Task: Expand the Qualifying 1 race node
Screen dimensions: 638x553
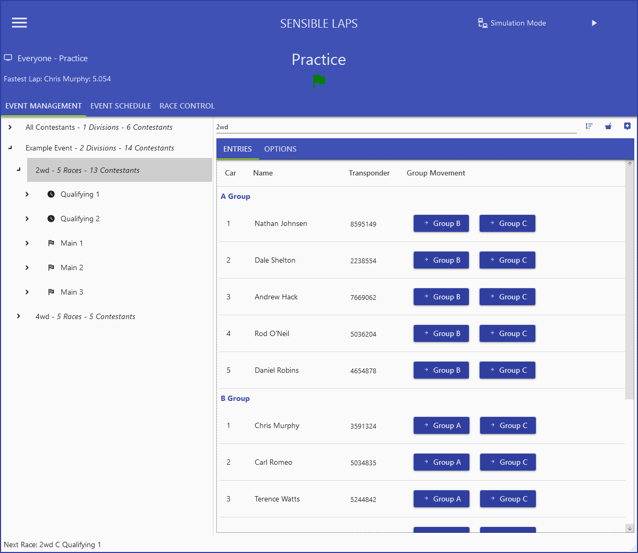Action: [27, 194]
